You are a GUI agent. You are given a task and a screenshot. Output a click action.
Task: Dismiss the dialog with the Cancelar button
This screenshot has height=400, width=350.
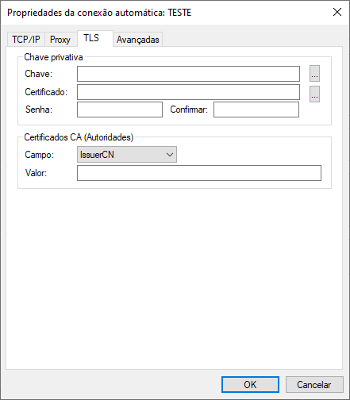tap(314, 384)
